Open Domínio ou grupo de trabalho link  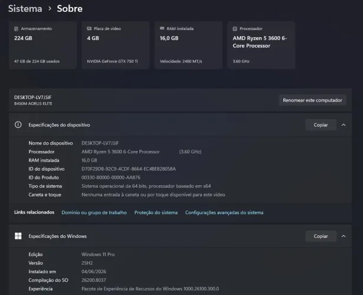point(94,212)
